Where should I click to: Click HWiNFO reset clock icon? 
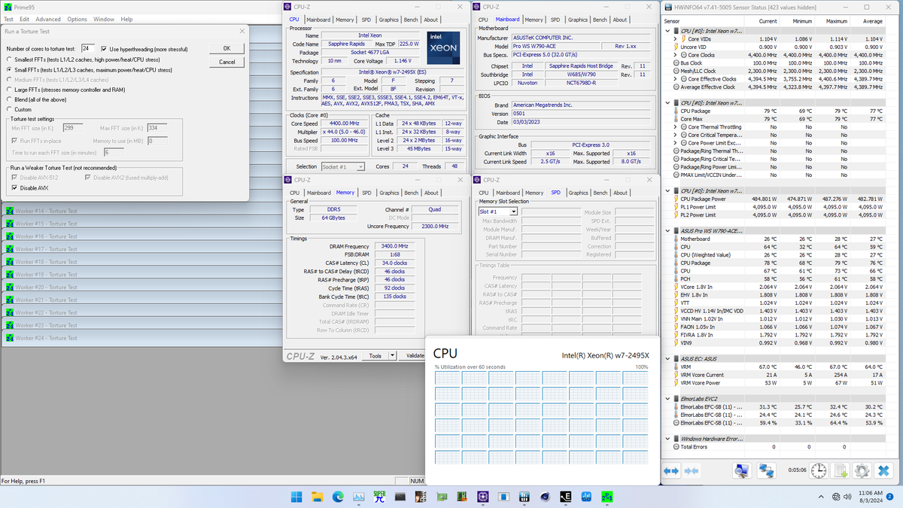819,470
